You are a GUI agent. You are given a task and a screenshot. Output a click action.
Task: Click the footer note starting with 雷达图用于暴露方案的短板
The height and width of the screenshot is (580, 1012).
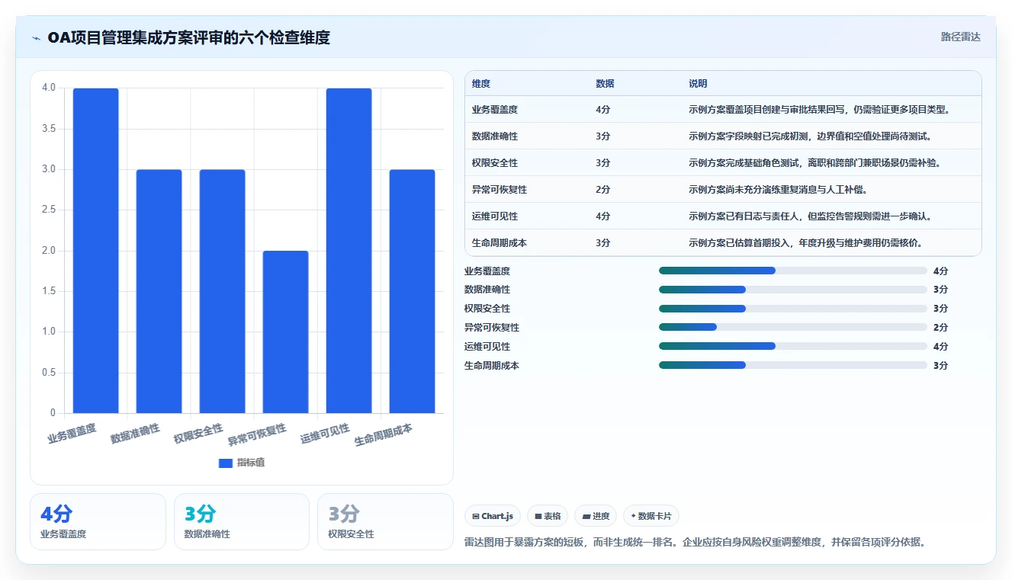coord(696,543)
